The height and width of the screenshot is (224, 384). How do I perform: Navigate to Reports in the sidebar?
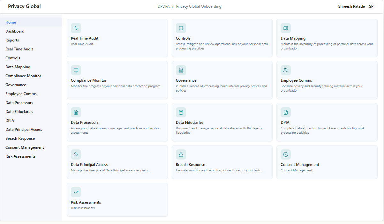[12, 40]
